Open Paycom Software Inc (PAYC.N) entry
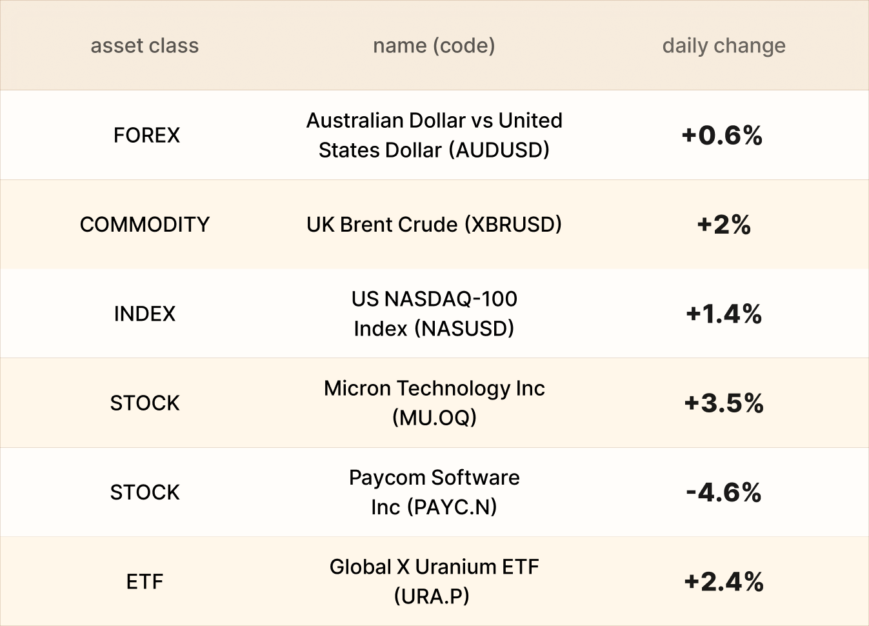869x626 pixels. [x=434, y=492]
